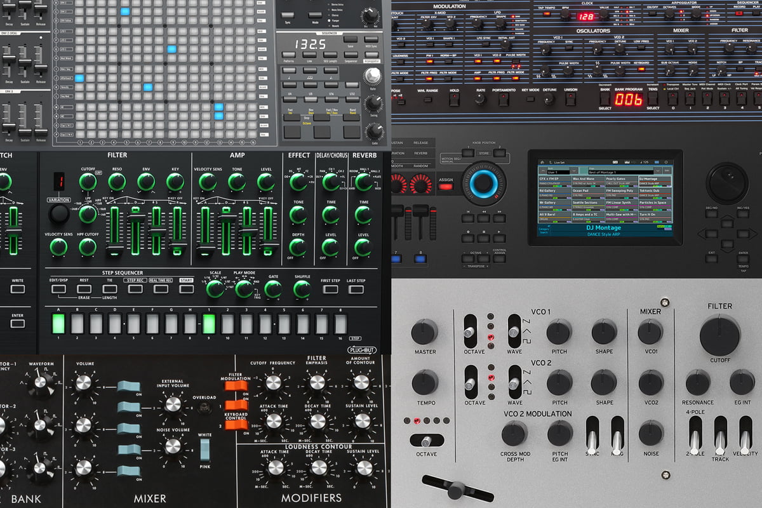The width and height of the screenshot is (762, 508).
Task: Click the lit step button 9
Action: click(x=209, y=324)
